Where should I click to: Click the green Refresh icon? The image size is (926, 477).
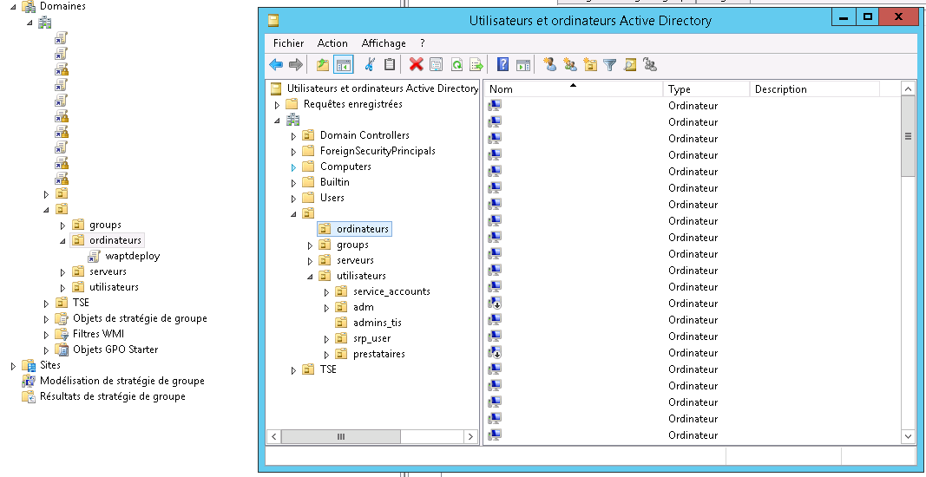pyautogui.click(x=456, y=64)
